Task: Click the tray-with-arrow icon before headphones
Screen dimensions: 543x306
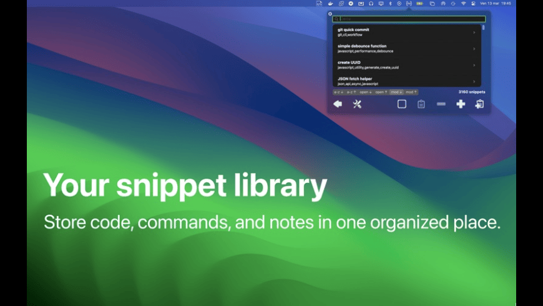Action: pyautogui.click(x=361, y=4)
